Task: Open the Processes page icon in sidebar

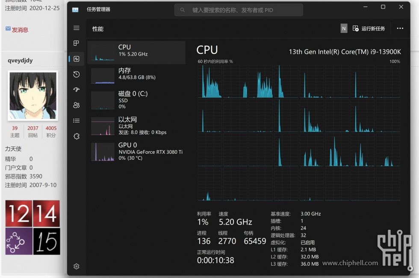Action: 77,43
